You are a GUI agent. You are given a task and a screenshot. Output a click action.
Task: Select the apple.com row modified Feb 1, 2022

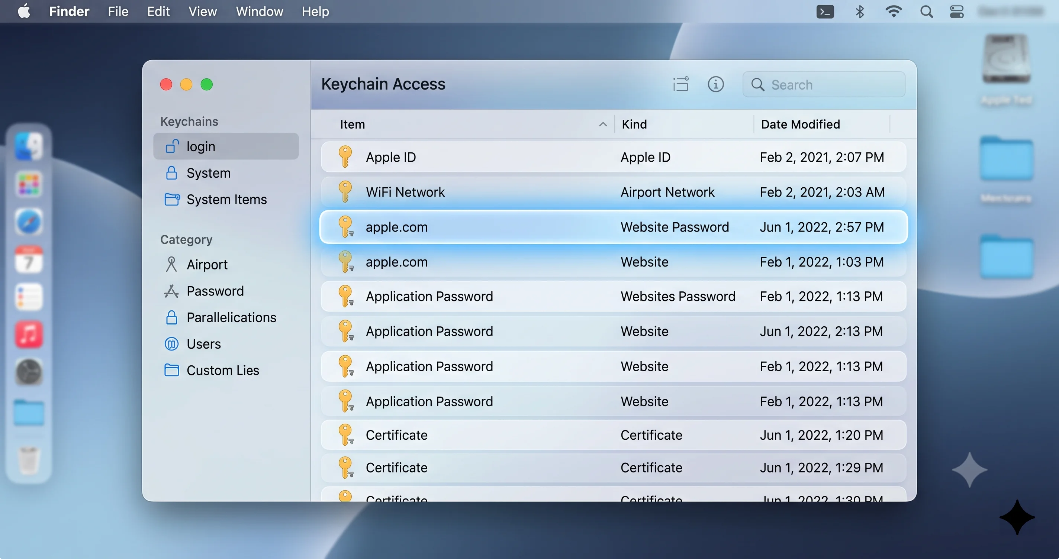tap(614, 262)
